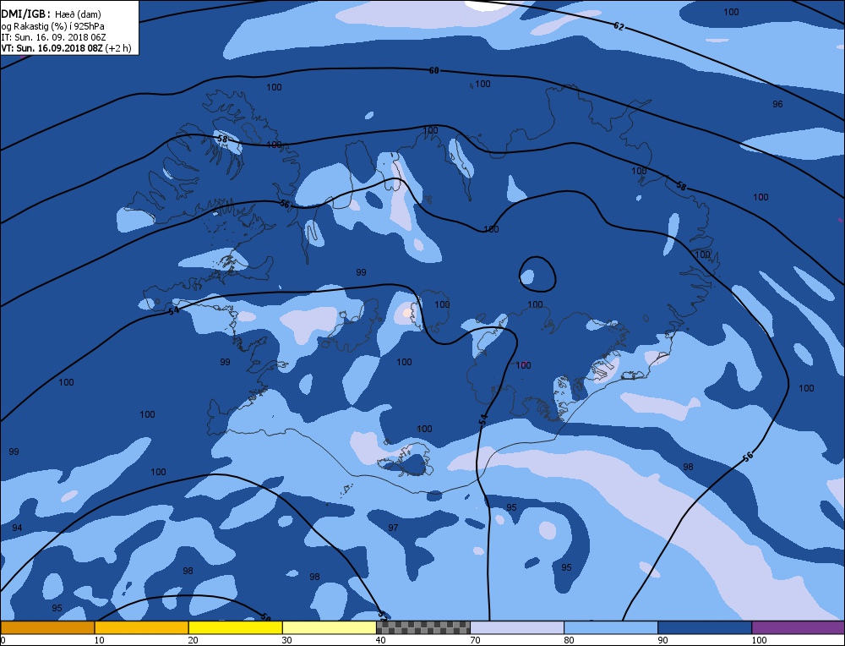Click the contour label '60'

433,71
